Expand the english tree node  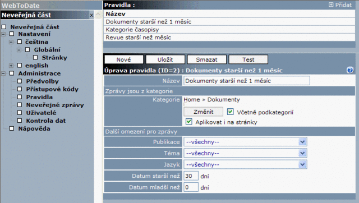pos(11,66)
